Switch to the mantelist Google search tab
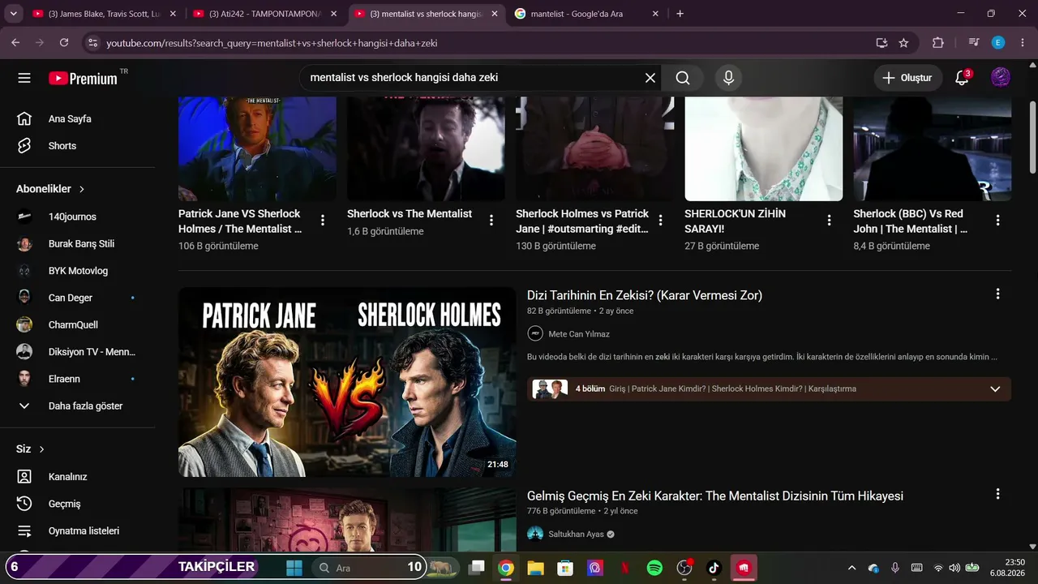The width and height of the screenshot is (1038, 584). tap(588, 14)
